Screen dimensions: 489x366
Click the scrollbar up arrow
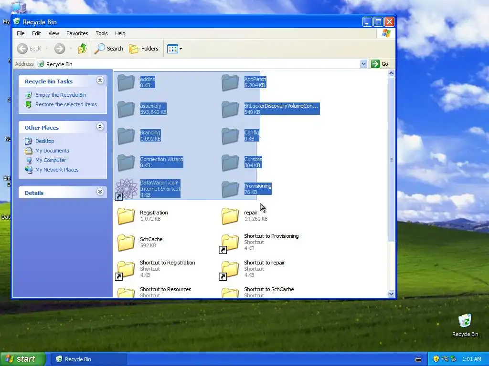click(x=391, y=73)
